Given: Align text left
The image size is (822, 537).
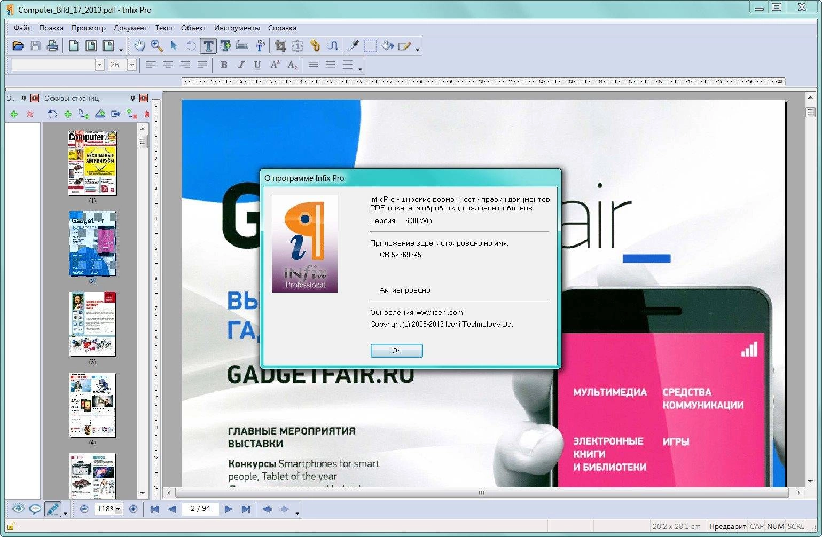Looking at the screenshot, I should point(151,65).
